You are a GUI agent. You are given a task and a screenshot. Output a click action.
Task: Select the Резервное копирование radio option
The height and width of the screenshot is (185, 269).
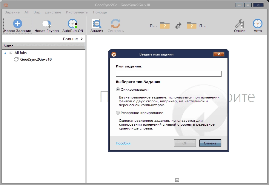tap(118, 113)
